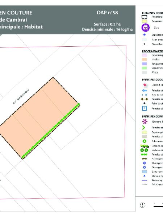Click the black scale bar

(158, 207)
